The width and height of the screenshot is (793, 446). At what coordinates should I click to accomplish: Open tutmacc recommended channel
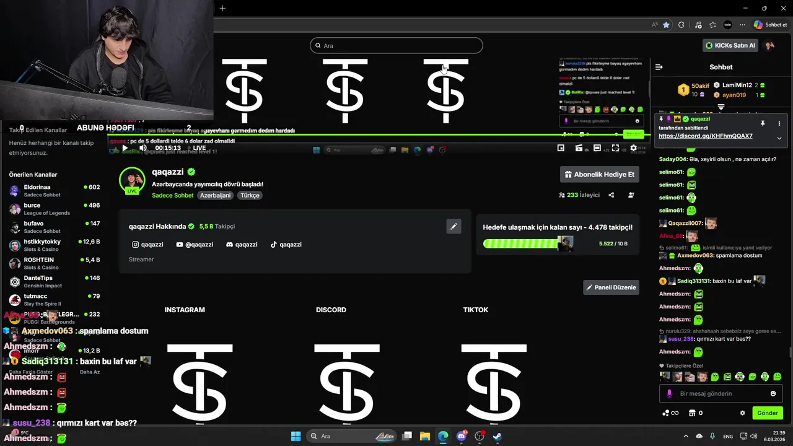[55, 300]
